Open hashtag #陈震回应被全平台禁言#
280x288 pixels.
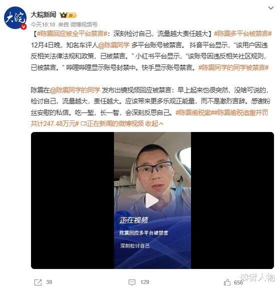(x=72, y=34)
